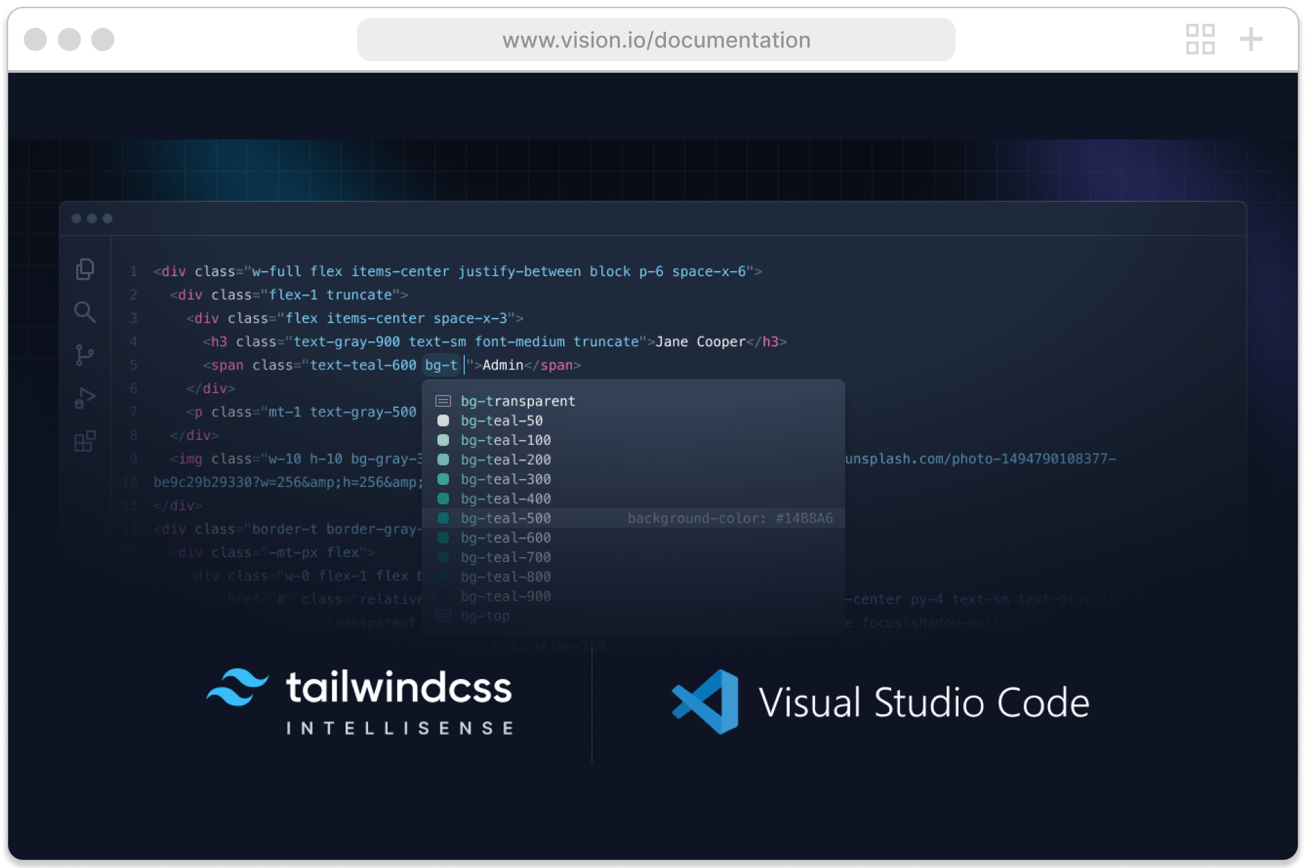The image size is (1306, 868).
Task: Click the bg-teal-100 color swatch
Action: (443, 440)
